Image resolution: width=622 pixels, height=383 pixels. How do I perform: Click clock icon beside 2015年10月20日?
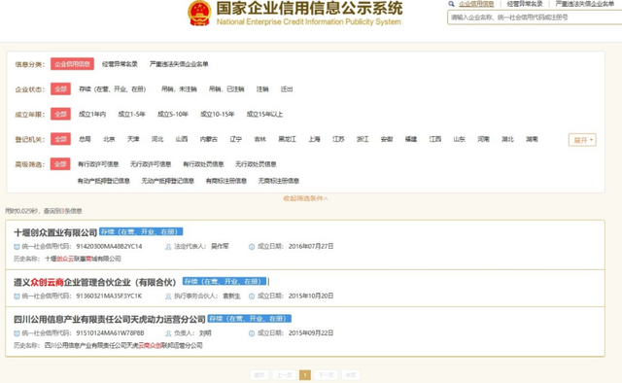point(252,296)
